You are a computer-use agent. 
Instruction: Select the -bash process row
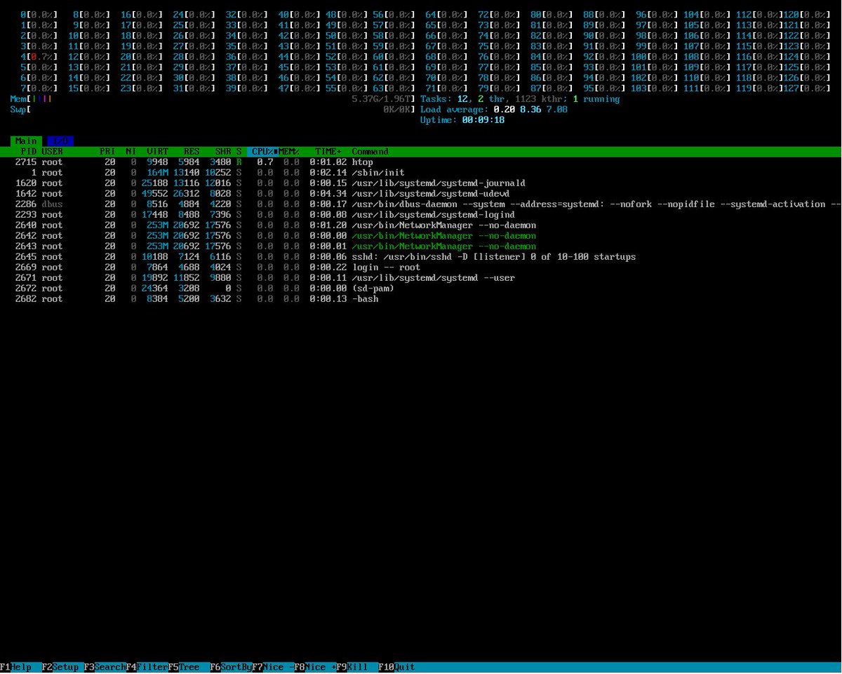421,299
